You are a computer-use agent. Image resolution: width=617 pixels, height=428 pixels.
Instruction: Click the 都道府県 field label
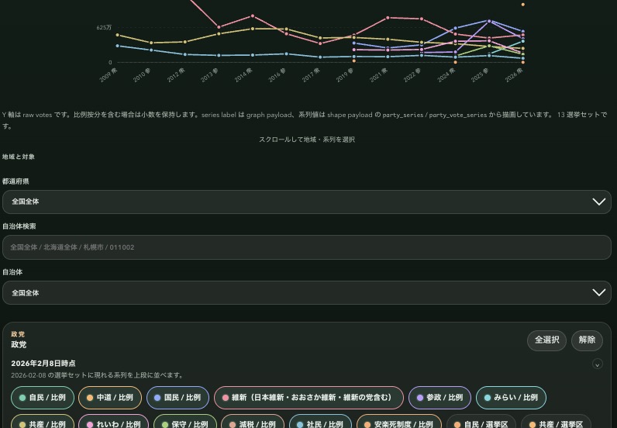(x=16, y=181)
